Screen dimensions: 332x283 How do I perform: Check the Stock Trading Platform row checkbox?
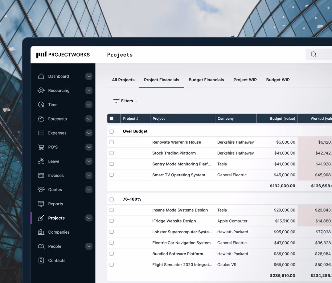click(112, 153)
